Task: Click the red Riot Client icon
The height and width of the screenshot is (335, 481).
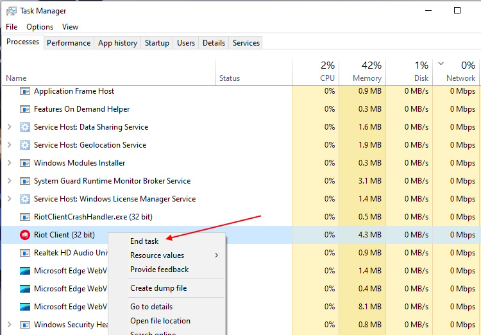Action: pos(25,235)
